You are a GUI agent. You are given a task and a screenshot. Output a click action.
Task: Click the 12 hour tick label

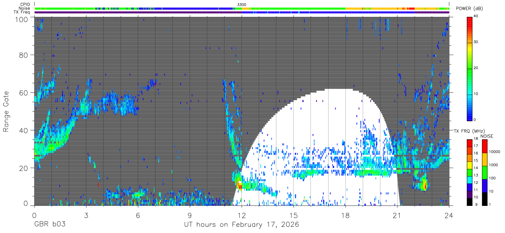click(x=241, y=215)
